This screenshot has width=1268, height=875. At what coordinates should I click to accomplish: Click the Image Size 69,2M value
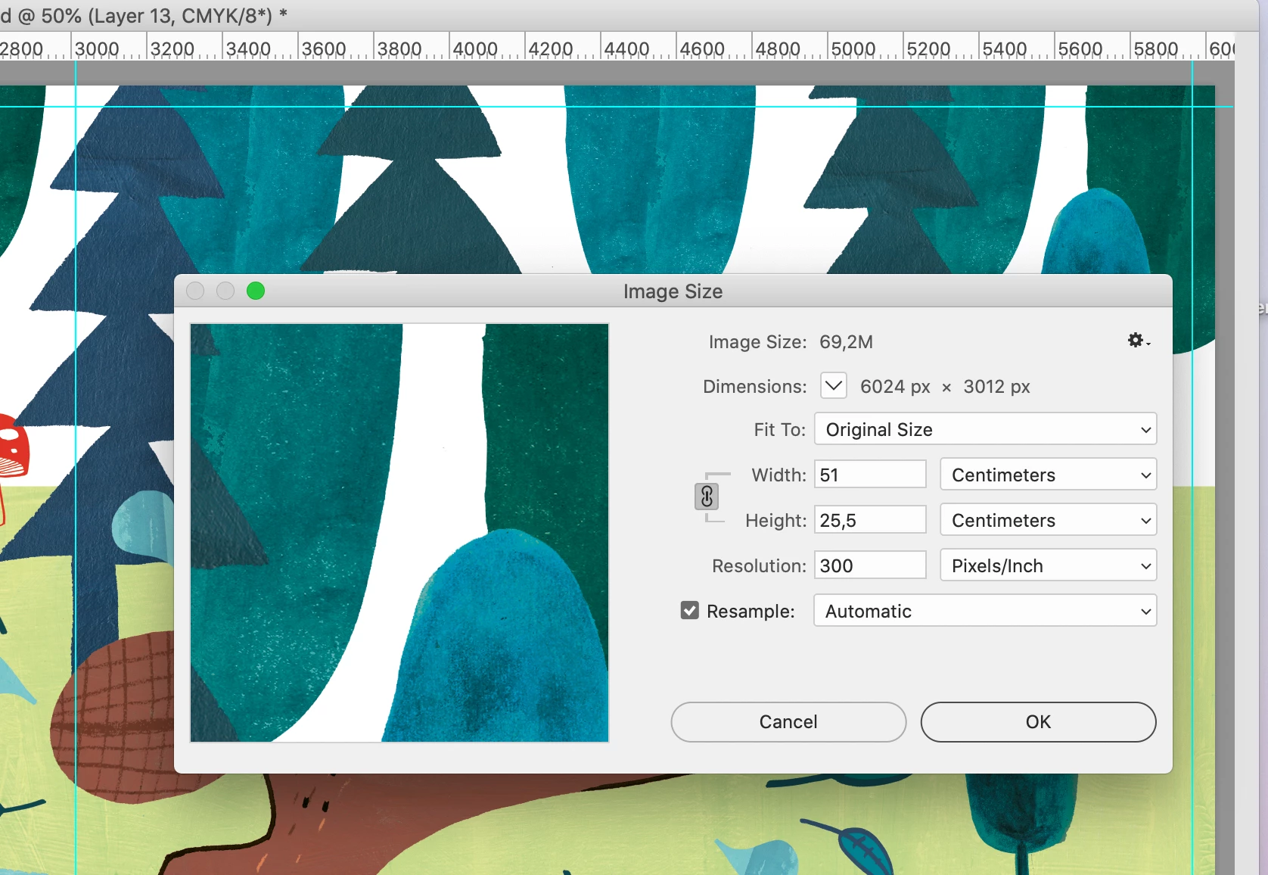click(846, 342)
